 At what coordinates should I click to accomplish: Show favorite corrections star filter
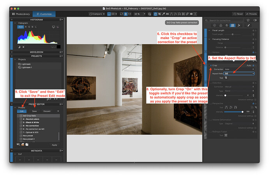[x=248, y=20]
